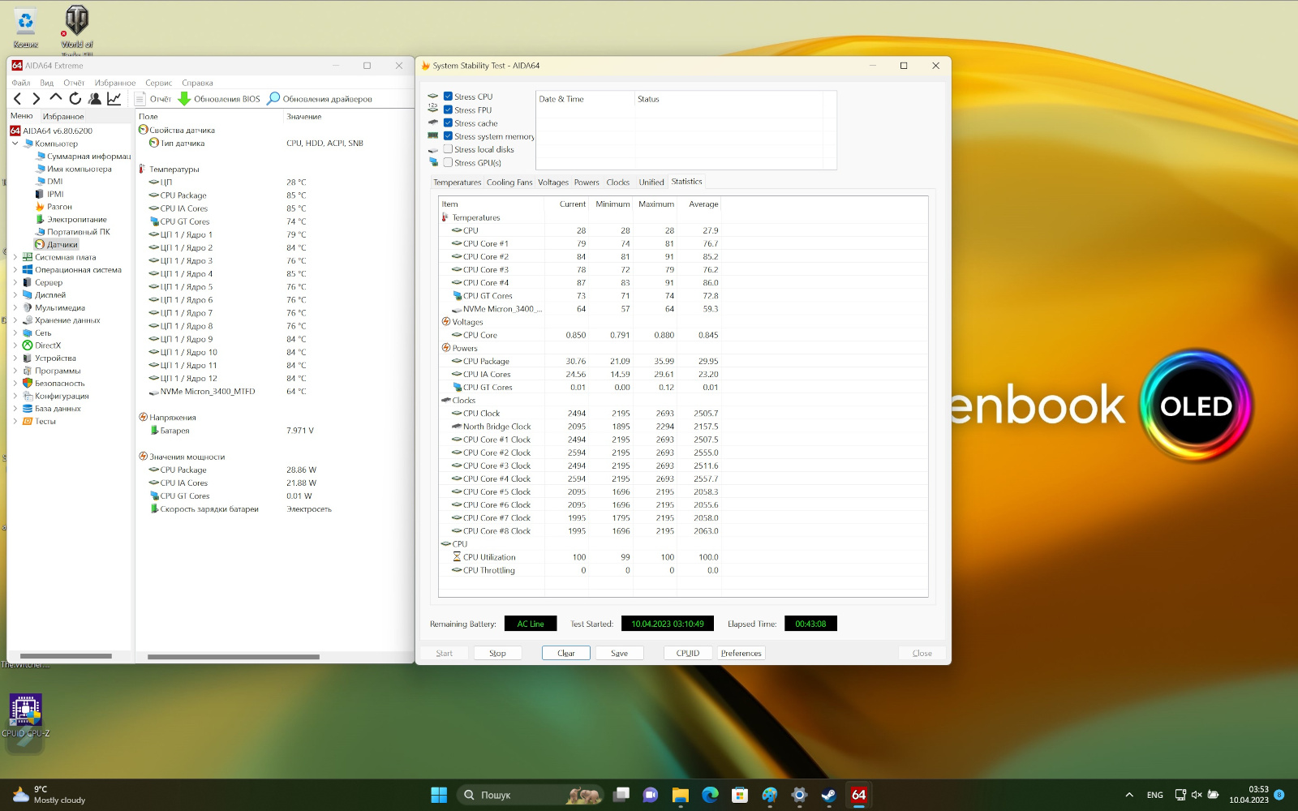Open the graph chart icon in AIDA64 toolbar

click(x=114, y=99)
